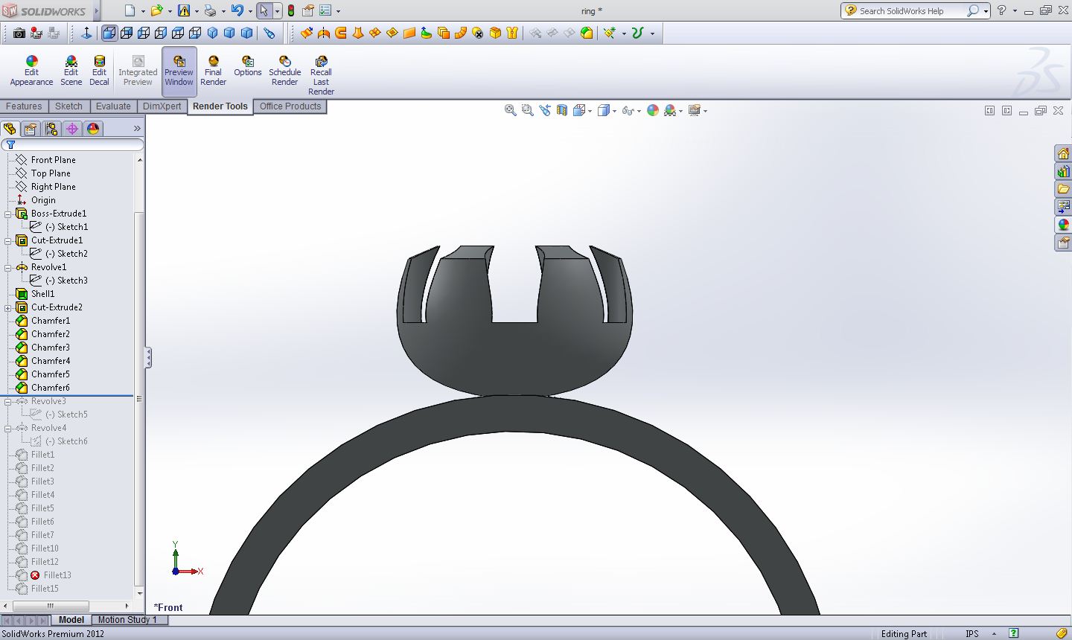The width and height of the screenshot is (1072, 640).
Task: Click the camera screen capture icon
Action: (19, 33)
